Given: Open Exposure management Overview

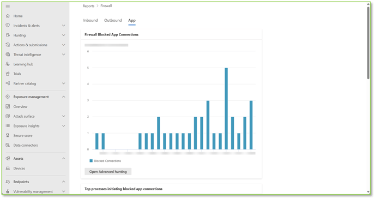Looking at the screenshot, I should (x=20, y=106).
